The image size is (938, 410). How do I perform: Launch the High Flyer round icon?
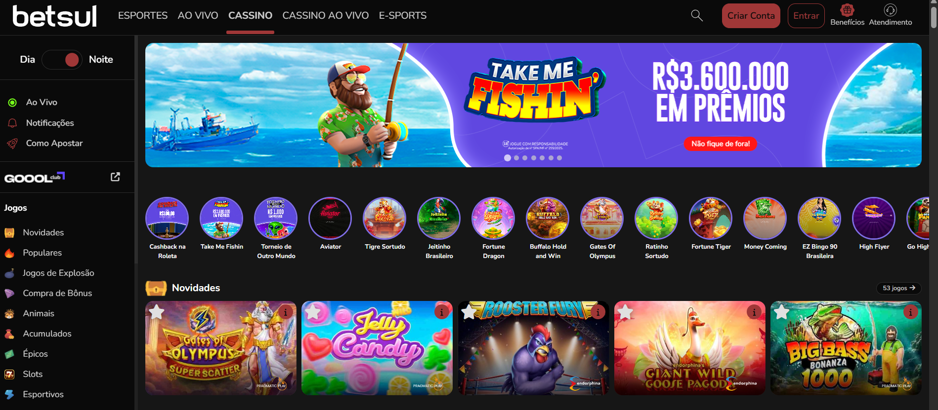[874, 219]
